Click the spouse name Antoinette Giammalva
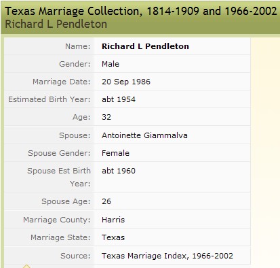This screenshot has height=268, width=280. pos(144,135)
